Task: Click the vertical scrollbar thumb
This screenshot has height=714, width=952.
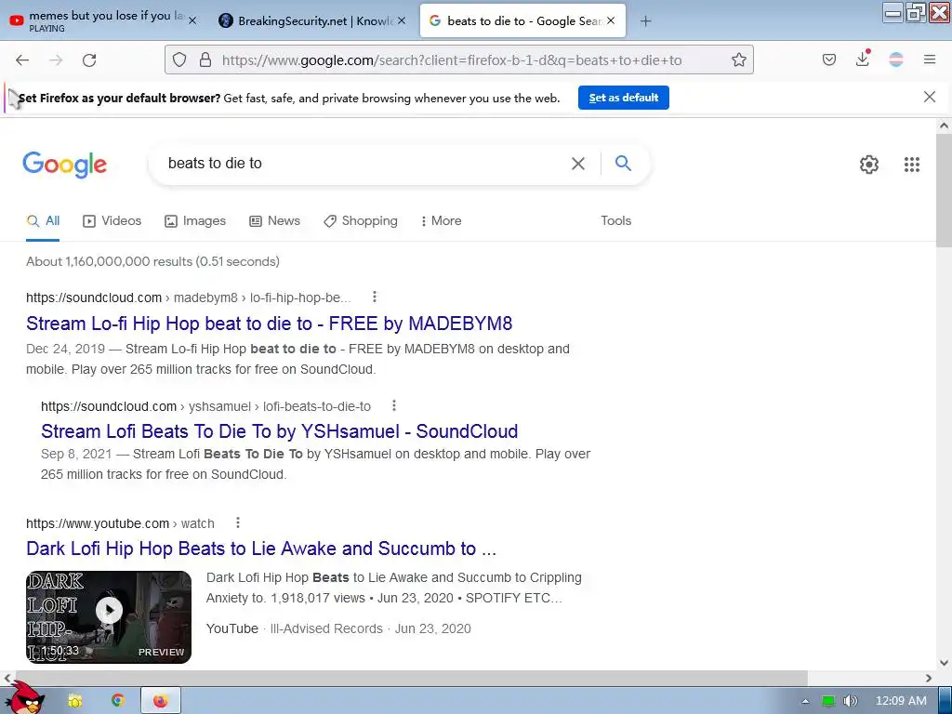Action: [x=944, y=191]
